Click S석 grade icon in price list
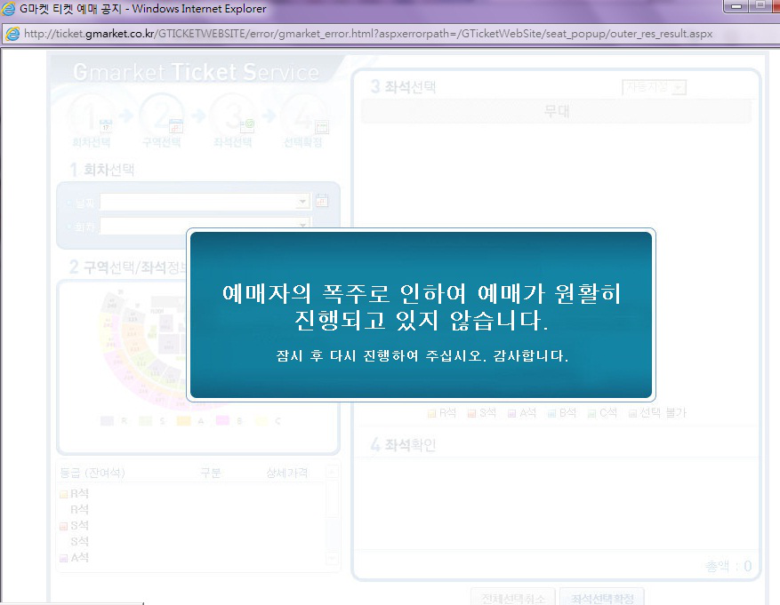Screen dimensions: 780x605 pos(63,526)
